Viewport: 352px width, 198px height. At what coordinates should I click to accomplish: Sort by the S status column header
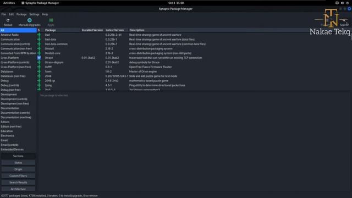39,30
